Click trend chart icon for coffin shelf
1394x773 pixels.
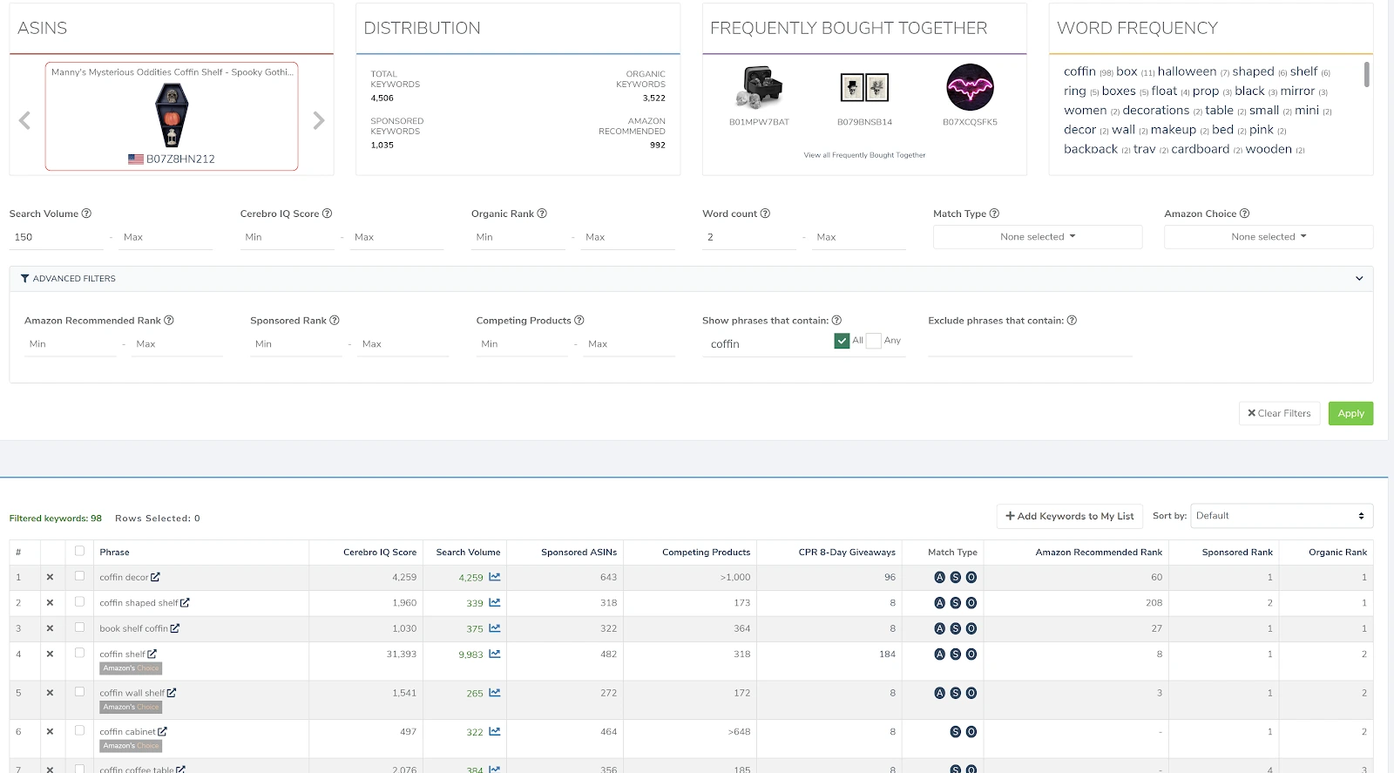[494, 654]
